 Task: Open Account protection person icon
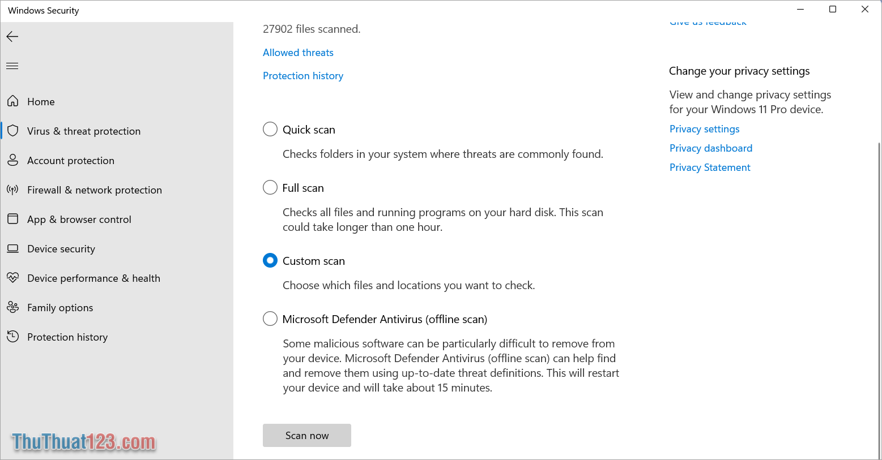pyautogui.click(x=12, y=160)
